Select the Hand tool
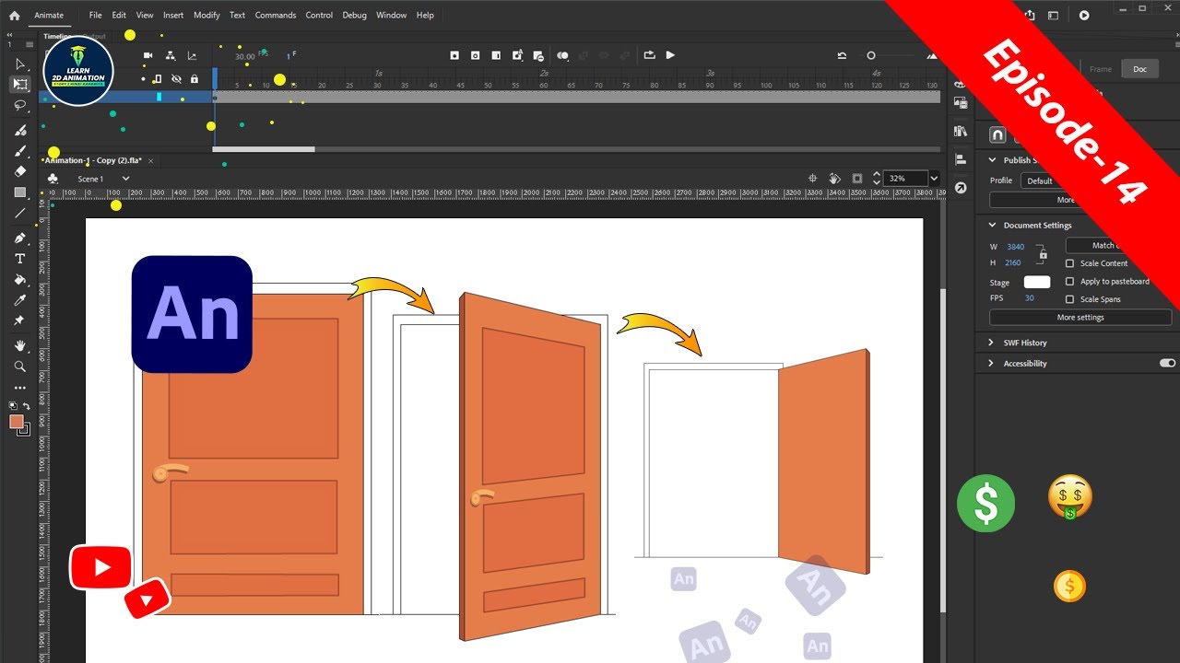 point(19,346)
